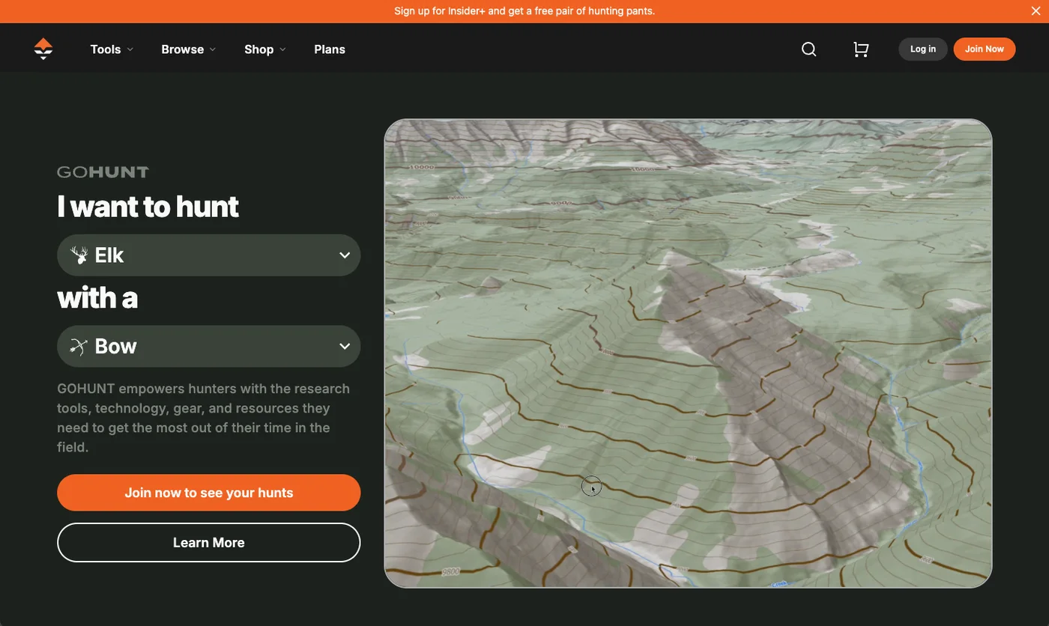
Task: Open the search icon
Action: pyautogui.click(x=809, y=49)
